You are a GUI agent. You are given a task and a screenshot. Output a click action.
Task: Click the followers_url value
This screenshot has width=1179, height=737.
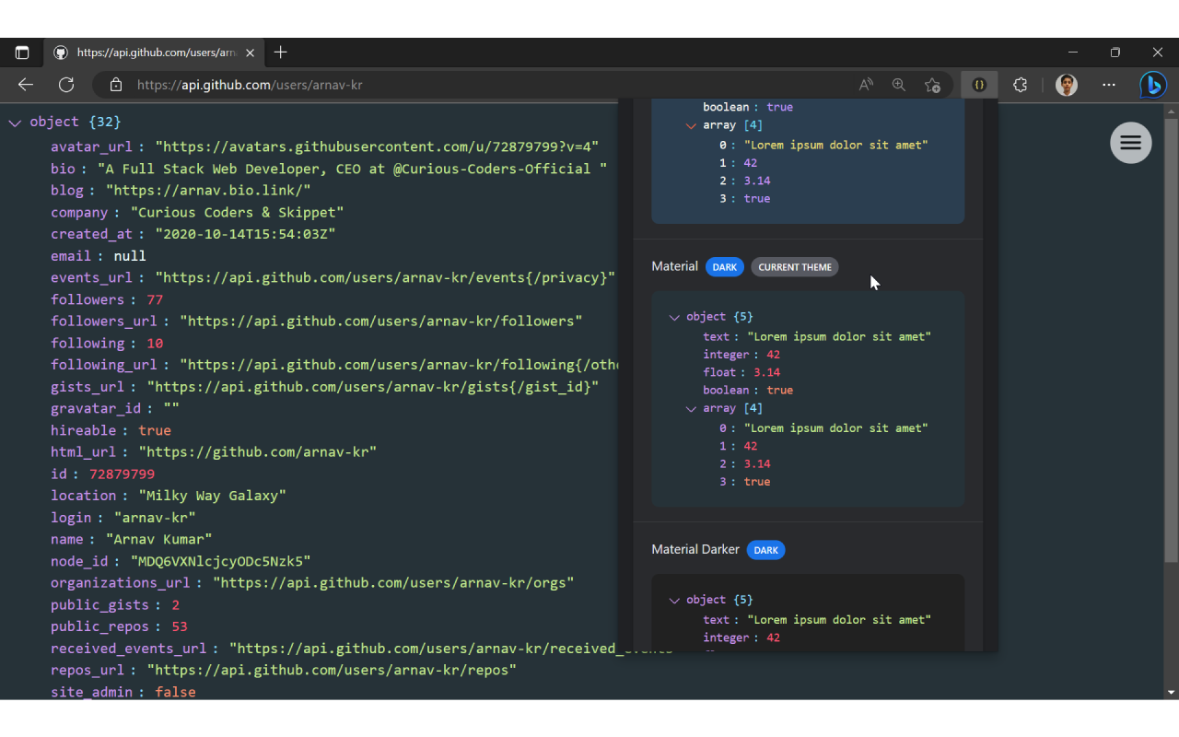(x=381, y=322)
